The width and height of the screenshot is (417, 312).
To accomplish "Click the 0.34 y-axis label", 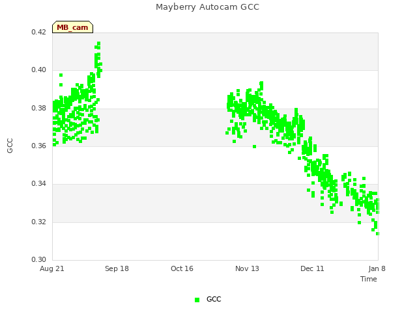I will coord(38,183).
